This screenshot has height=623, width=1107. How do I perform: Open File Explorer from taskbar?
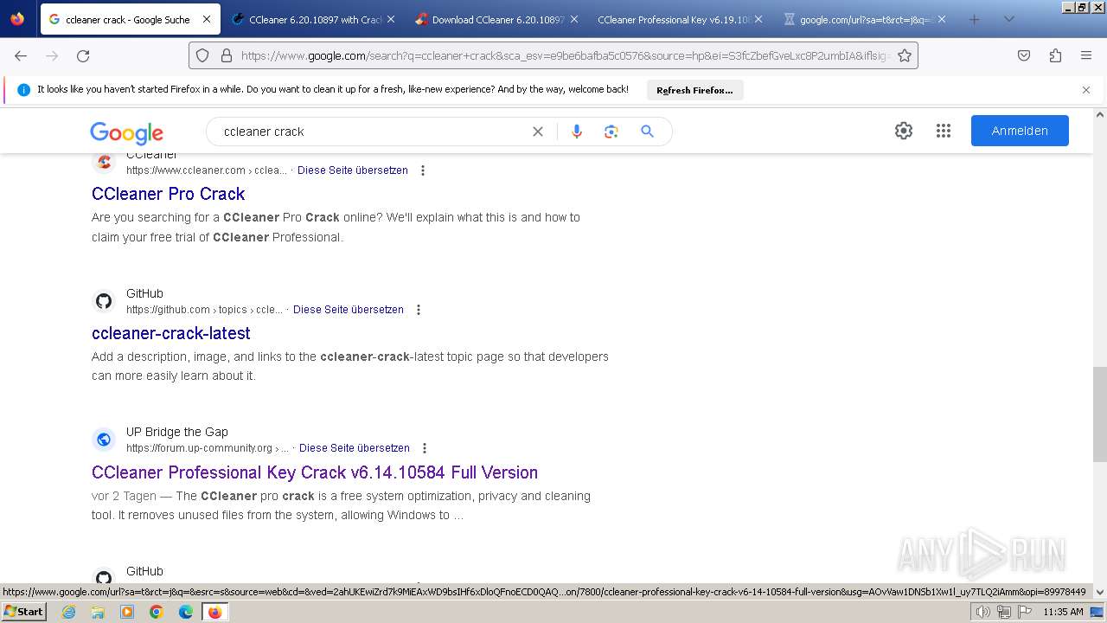click(x=98, y=612)
